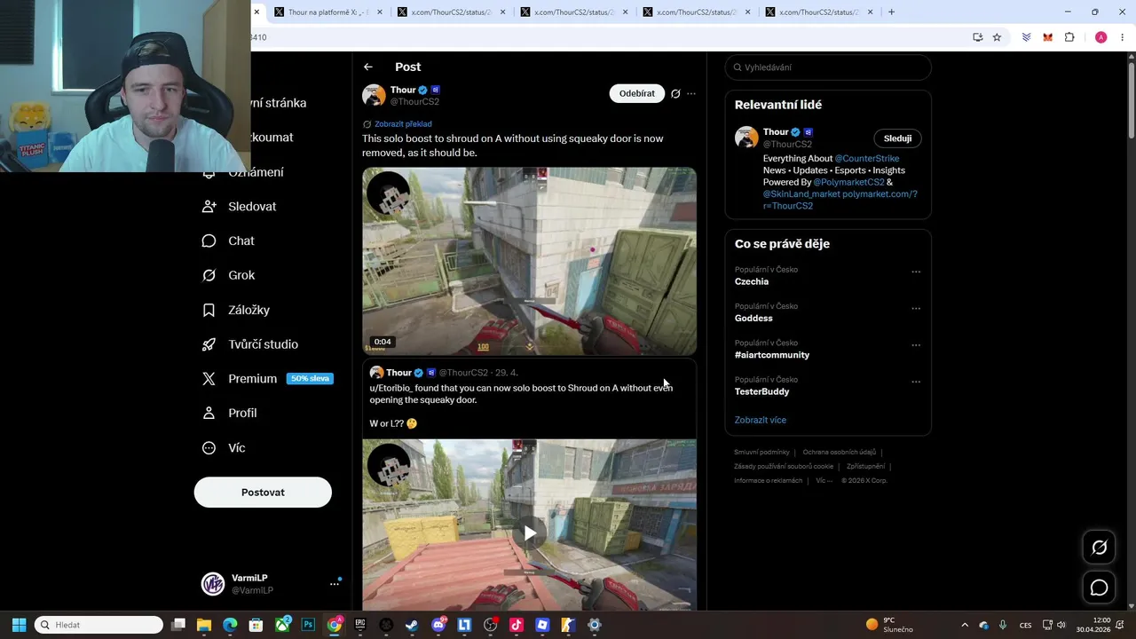Open Epic Games Launcher from the taskbar
The width and height of the screenshot is (1136, 639).
(360, 625)
